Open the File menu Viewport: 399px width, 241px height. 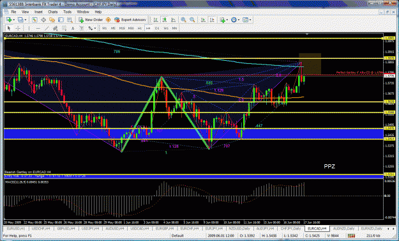tap(13, 12)
